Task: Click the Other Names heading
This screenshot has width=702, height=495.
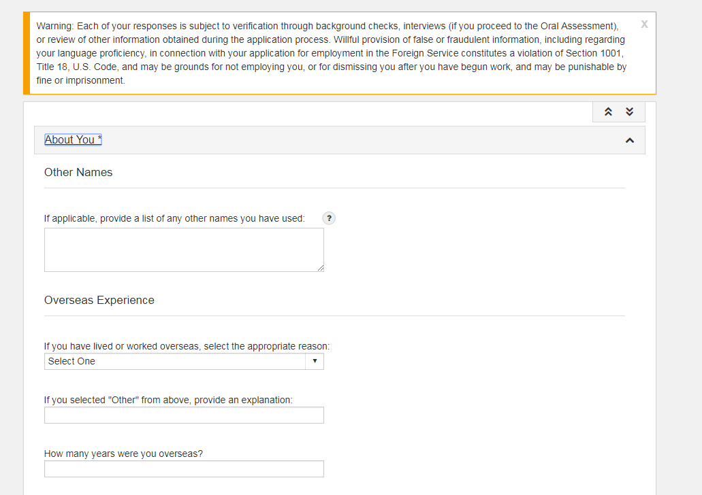Action: pos(78,173)
